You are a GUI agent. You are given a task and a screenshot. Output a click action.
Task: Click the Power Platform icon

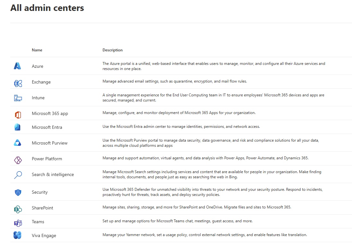click(18, 160)
